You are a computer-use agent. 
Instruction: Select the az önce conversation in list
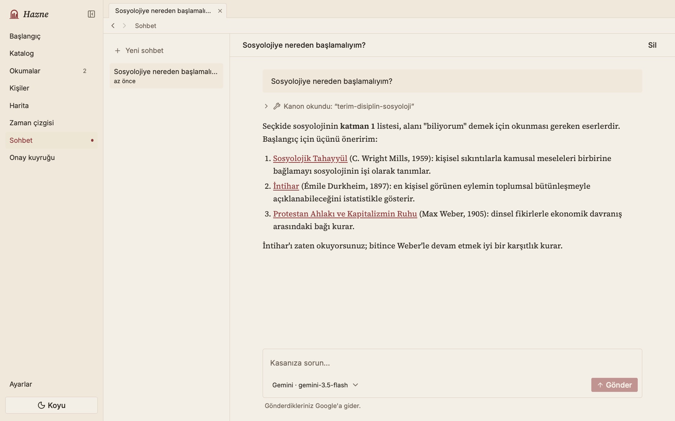click(x=166, y=76)
